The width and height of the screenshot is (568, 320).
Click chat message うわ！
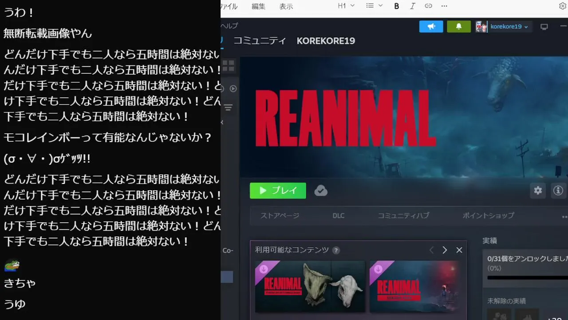tap(19, 12)
